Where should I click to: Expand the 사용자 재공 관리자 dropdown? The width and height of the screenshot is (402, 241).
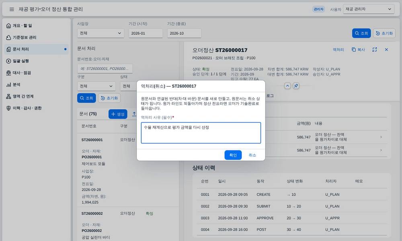(x=368, y=9)
